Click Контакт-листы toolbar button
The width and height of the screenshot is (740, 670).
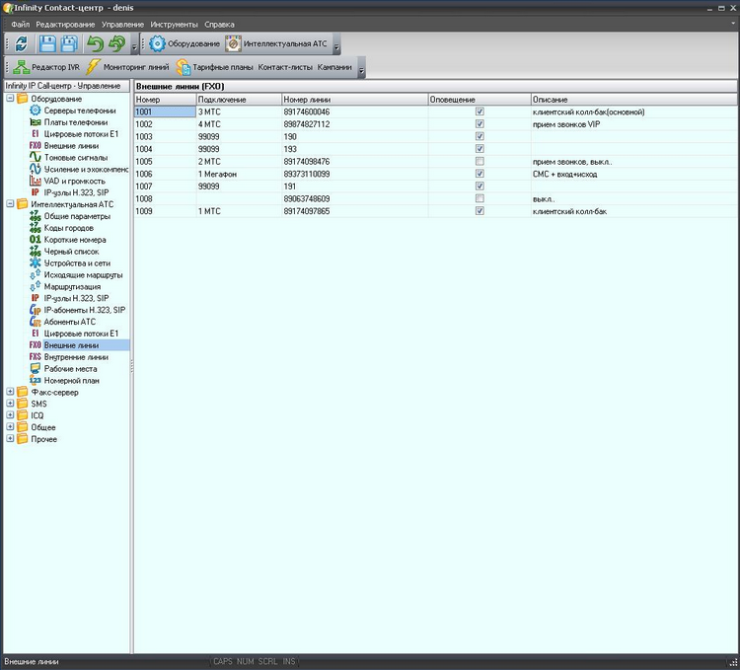(x=285, y=67)
